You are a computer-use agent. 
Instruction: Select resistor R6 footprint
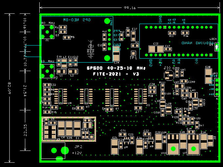pos(63,27)
